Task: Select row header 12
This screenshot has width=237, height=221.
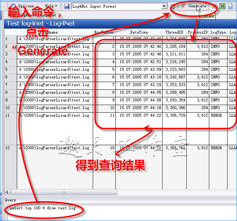Action: click(11, 167)
